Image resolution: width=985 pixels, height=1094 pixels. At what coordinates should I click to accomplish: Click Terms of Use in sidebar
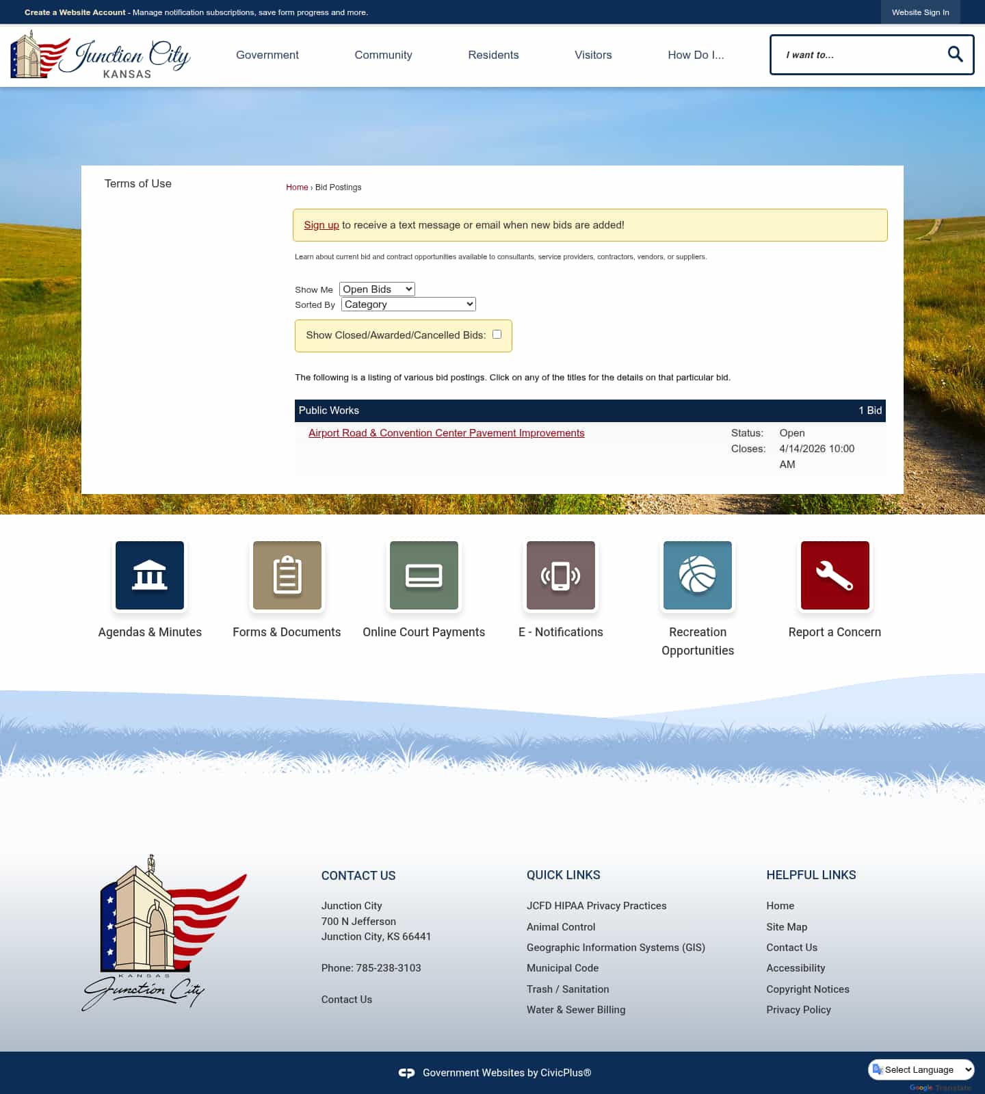point(138,183)
